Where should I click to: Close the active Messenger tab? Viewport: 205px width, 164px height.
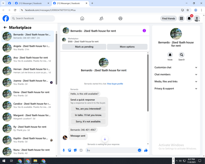point(87,3)
